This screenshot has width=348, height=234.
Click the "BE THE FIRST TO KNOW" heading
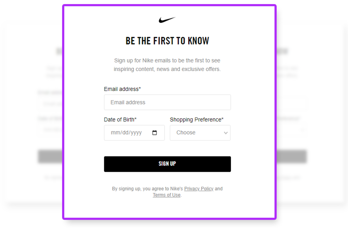point(167,41)
